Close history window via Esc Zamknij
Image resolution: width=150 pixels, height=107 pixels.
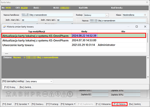25,87
